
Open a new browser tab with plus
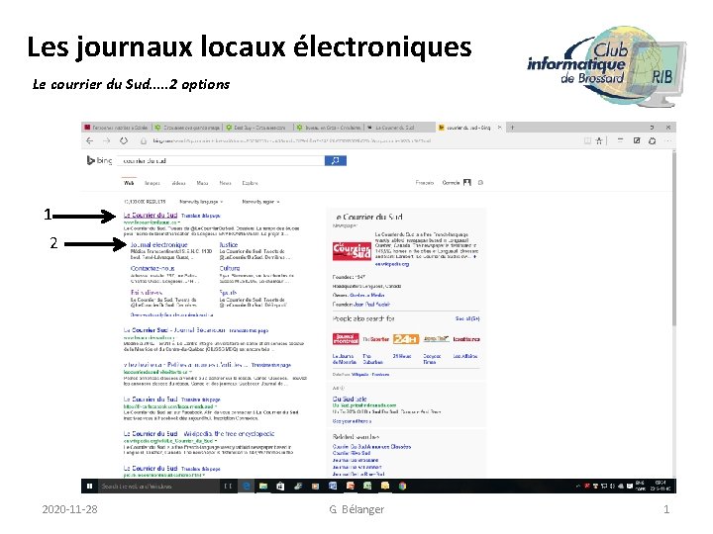pyautogui.click(x=512, y=128)
